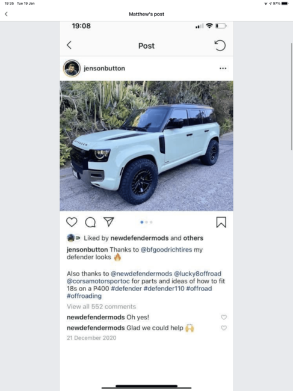Screen dimensions: 293x391
Task: Open the three-dot options menu
Action: 223,69
